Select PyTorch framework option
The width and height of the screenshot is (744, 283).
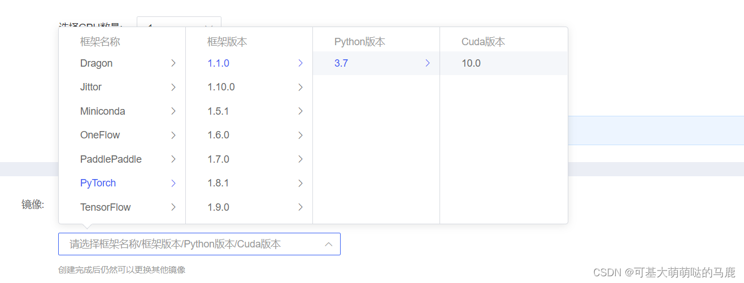point(122,183)
